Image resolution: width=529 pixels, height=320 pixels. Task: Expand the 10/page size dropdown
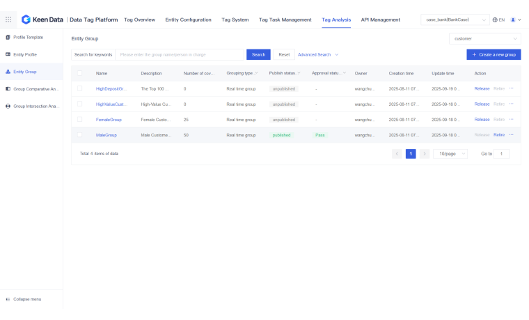pyautogui.click(x=450, y=154)
